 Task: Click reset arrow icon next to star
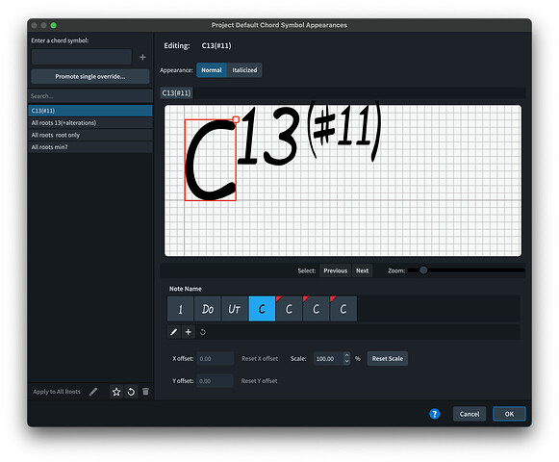pos(131,392)
